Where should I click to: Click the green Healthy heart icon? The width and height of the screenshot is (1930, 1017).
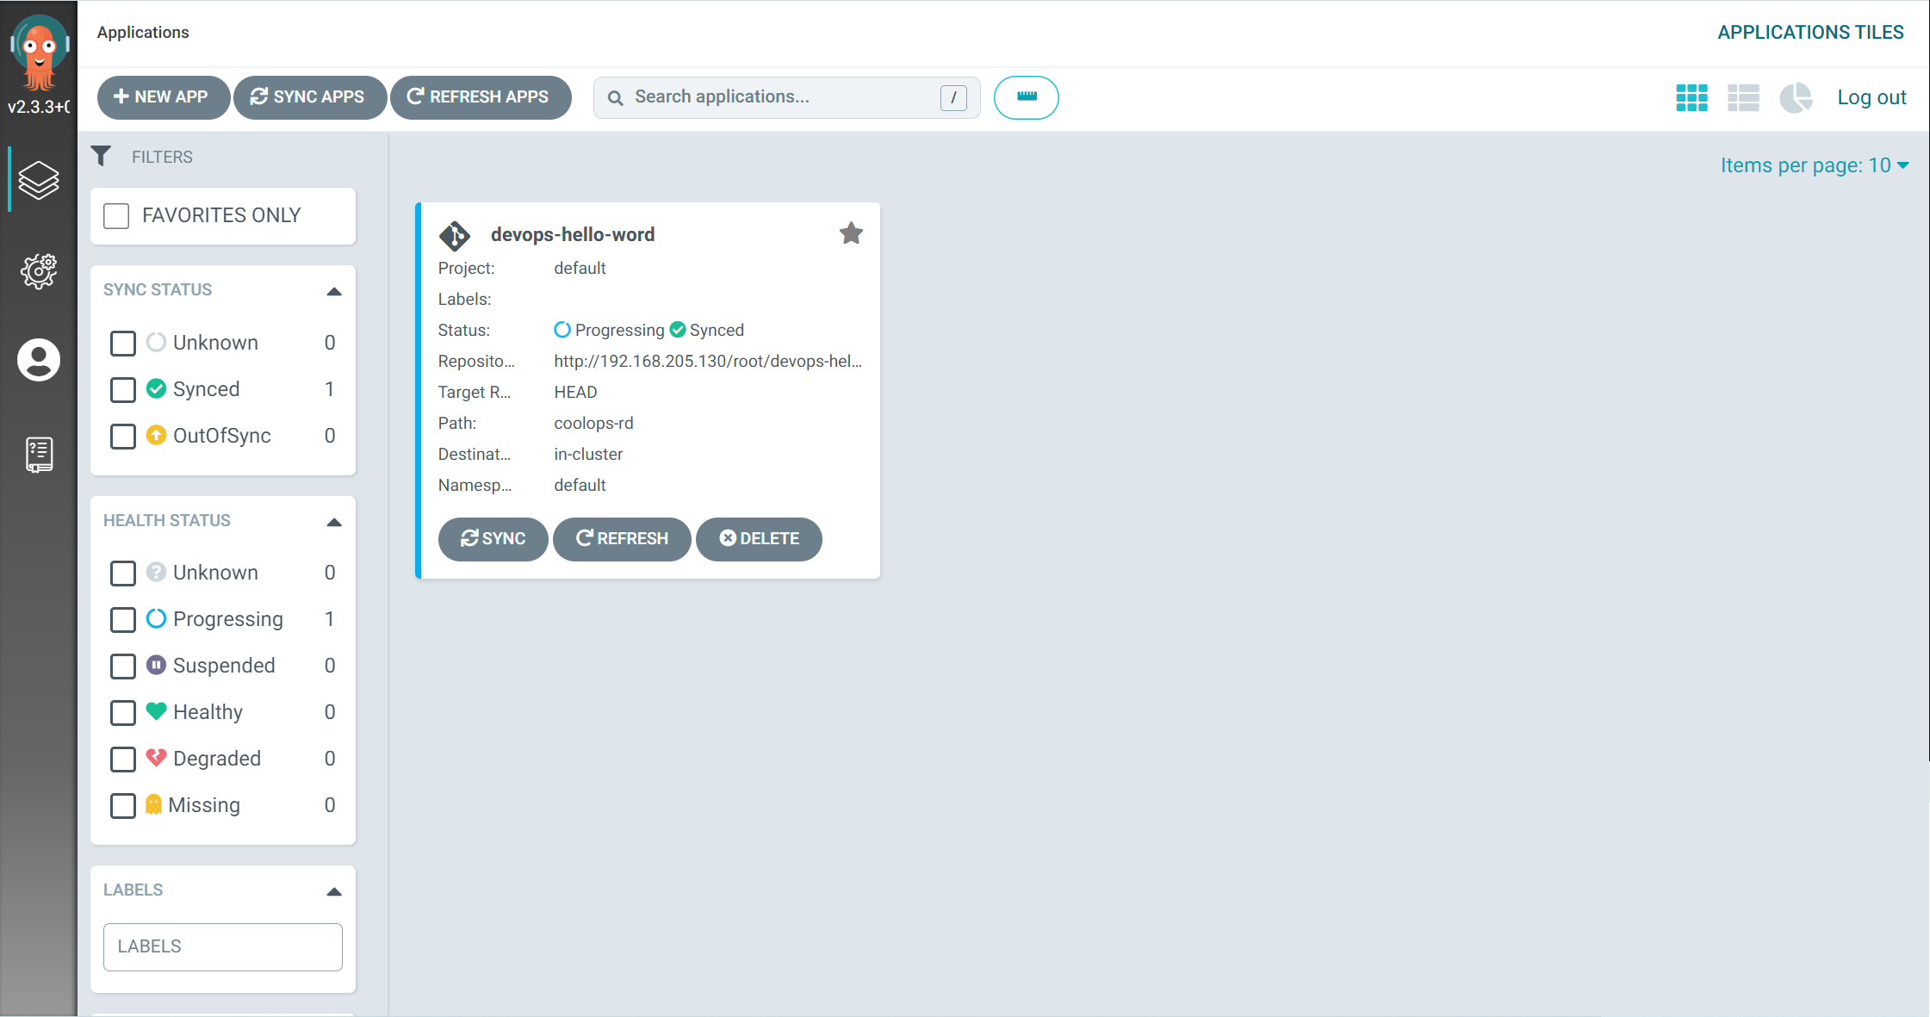point(156,711)
